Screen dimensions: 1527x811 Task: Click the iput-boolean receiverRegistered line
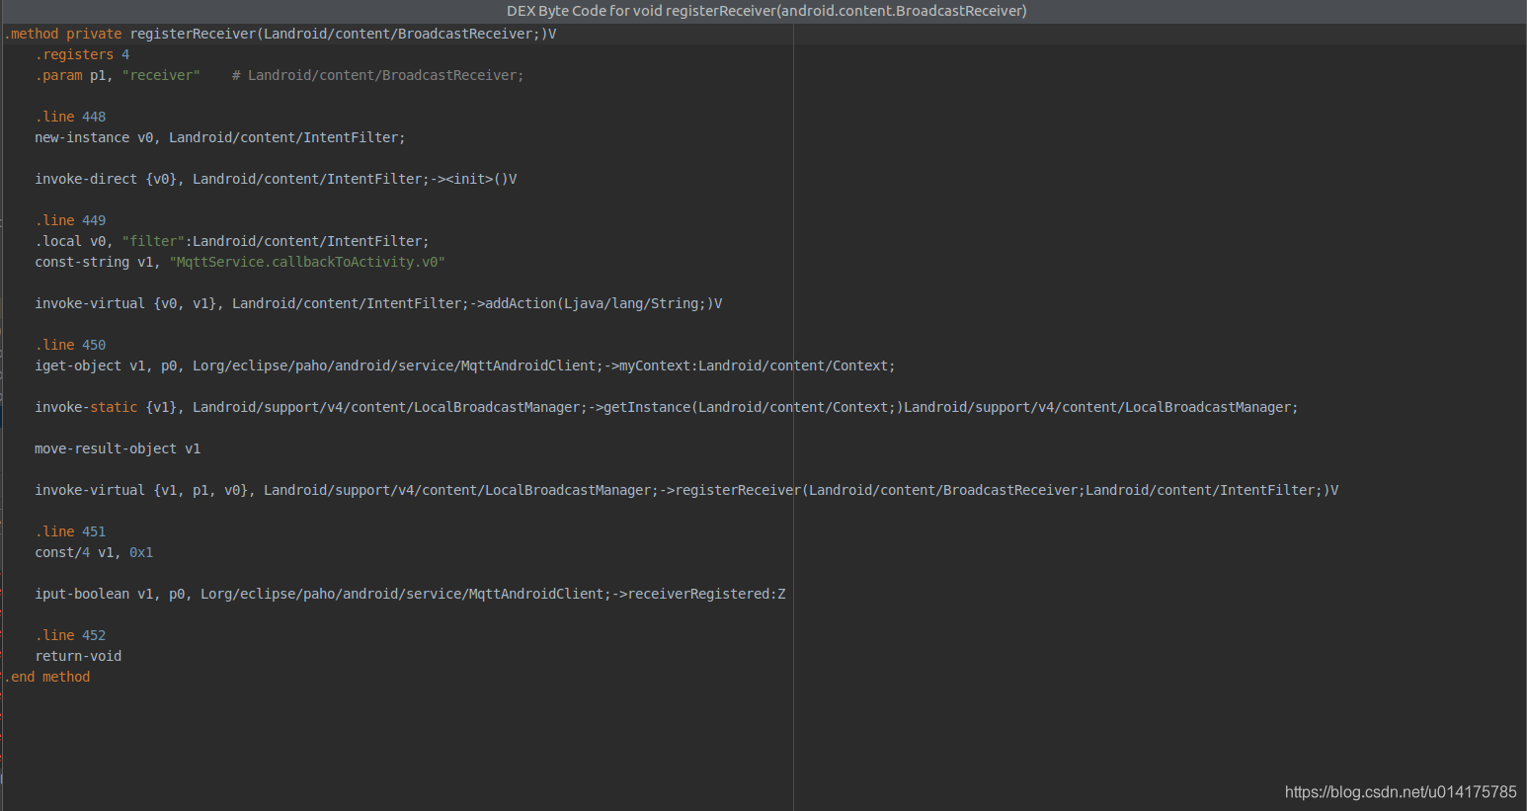click(410, 594)
